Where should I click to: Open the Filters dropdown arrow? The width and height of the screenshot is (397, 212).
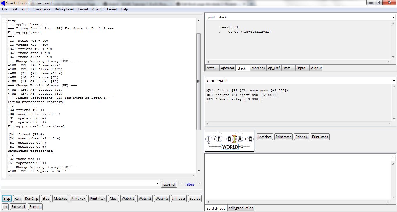pyautogui.click(x=199, y=183)
